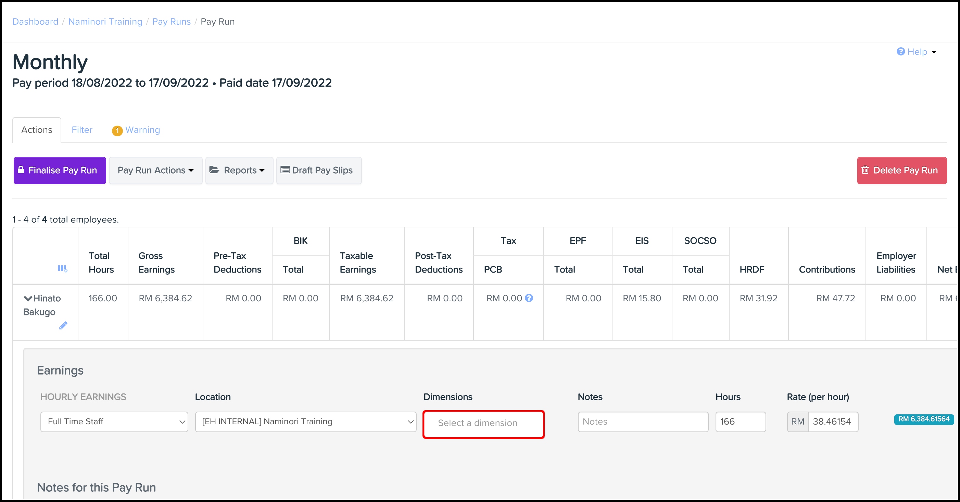Click the Draft Pay Slips icon

point(285,170)
